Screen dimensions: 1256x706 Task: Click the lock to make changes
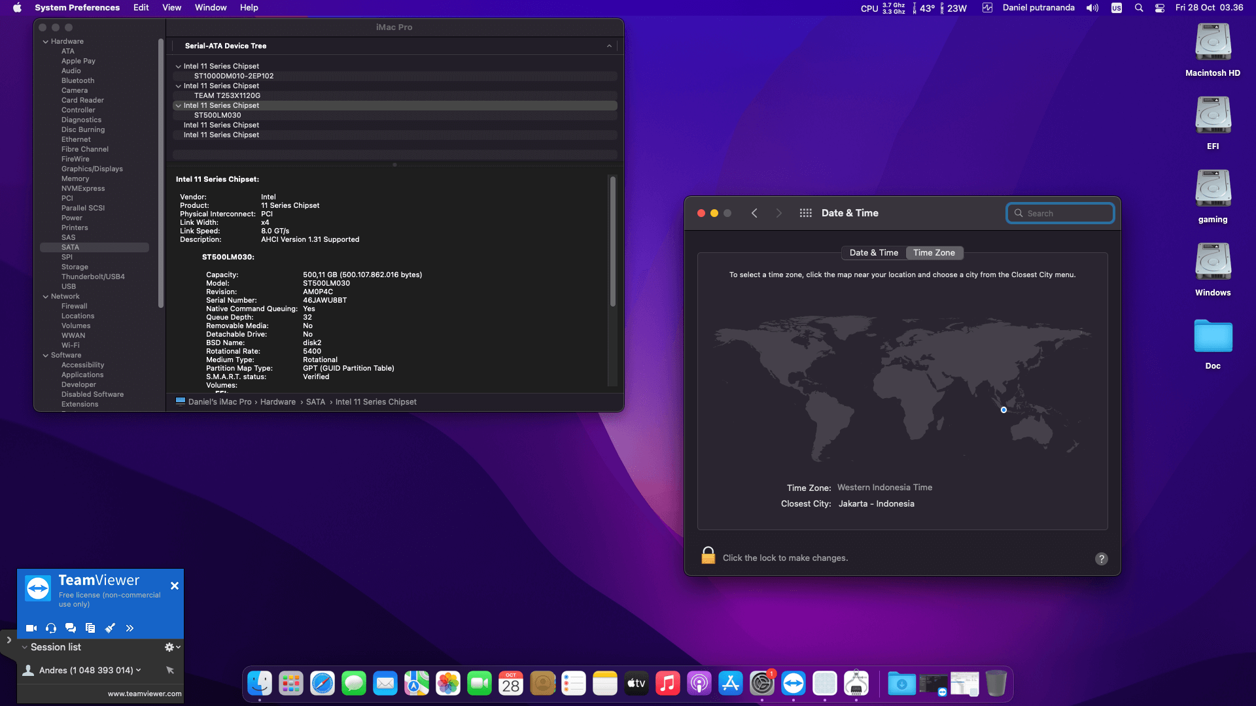pos(708,556)
